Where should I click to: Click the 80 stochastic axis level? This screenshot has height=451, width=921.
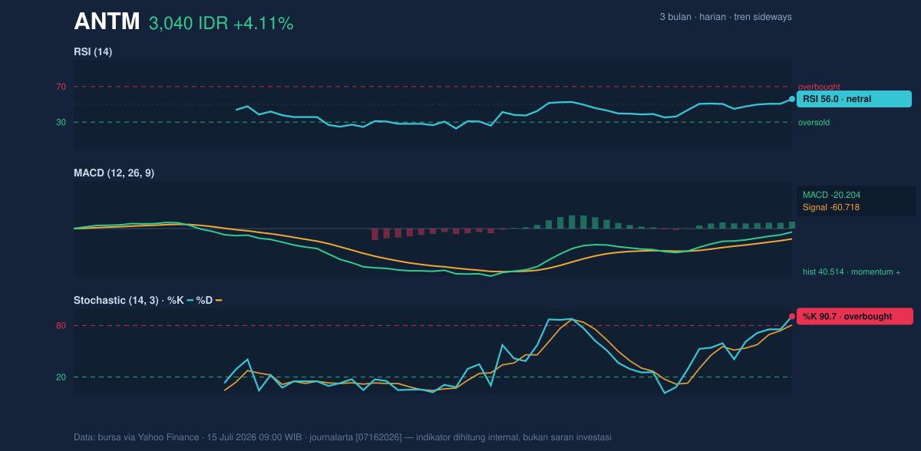tap(61, 326)
